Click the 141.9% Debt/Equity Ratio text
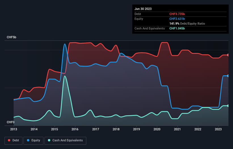233x149 pixels. coord(187,24)
